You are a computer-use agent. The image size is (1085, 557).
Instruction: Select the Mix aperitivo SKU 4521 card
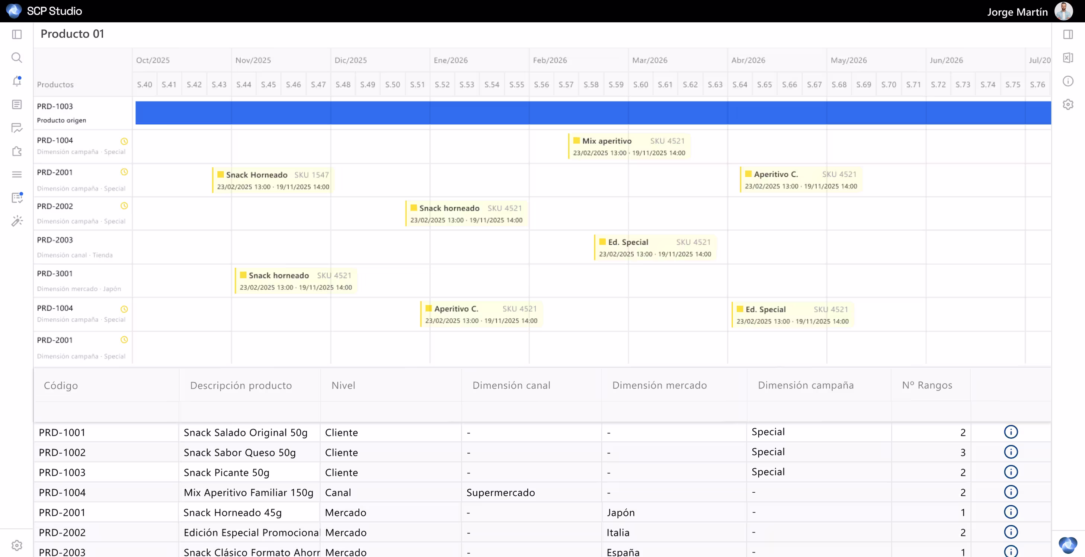pos(629,146)
